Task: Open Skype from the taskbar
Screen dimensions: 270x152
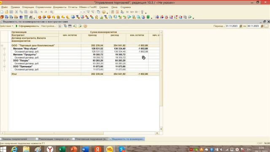Action: (121, 149)
